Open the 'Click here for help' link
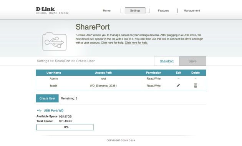 [136, 43]
